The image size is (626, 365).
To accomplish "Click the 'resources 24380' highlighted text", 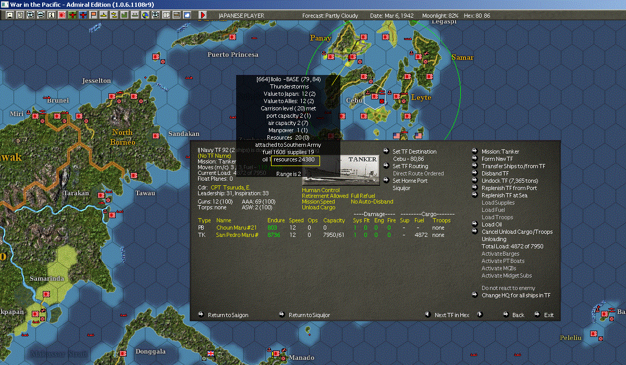I will point(294,160).
